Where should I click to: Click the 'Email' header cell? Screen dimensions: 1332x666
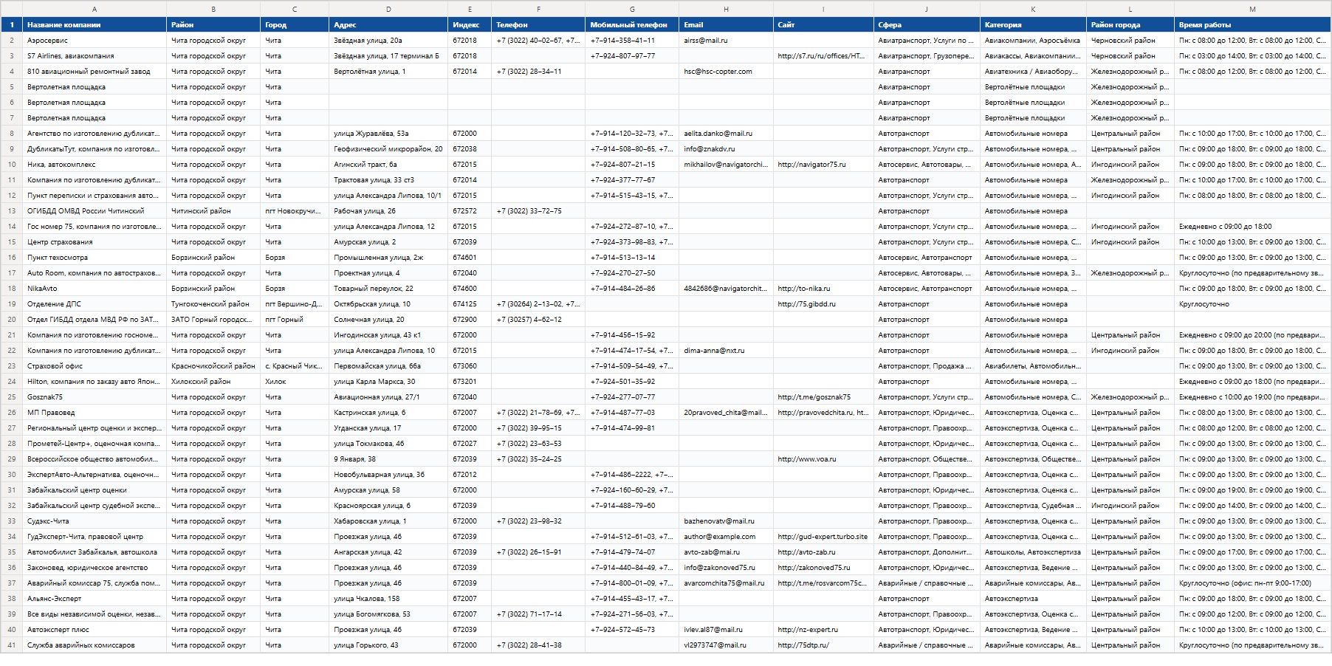click(x=726, y=24)
